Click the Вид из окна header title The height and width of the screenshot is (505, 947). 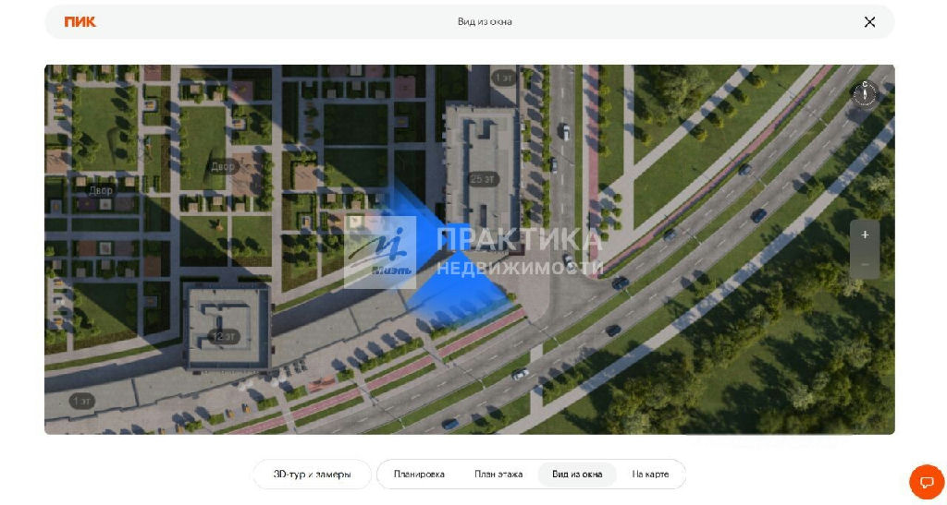click(484, 22)
